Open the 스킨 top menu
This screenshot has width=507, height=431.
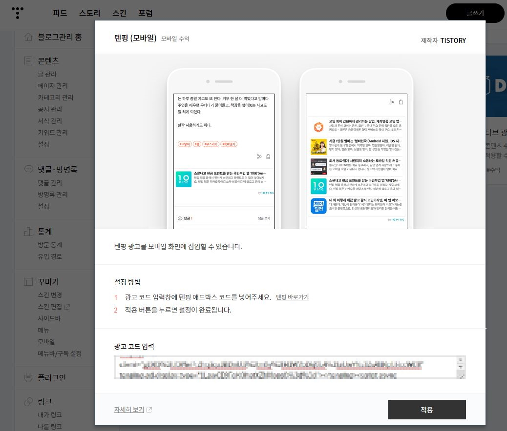click(x=119, y=13)
